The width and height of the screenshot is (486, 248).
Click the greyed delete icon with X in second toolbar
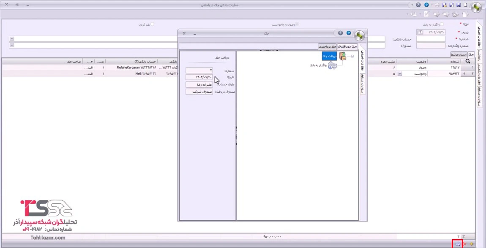pos(455,14)
